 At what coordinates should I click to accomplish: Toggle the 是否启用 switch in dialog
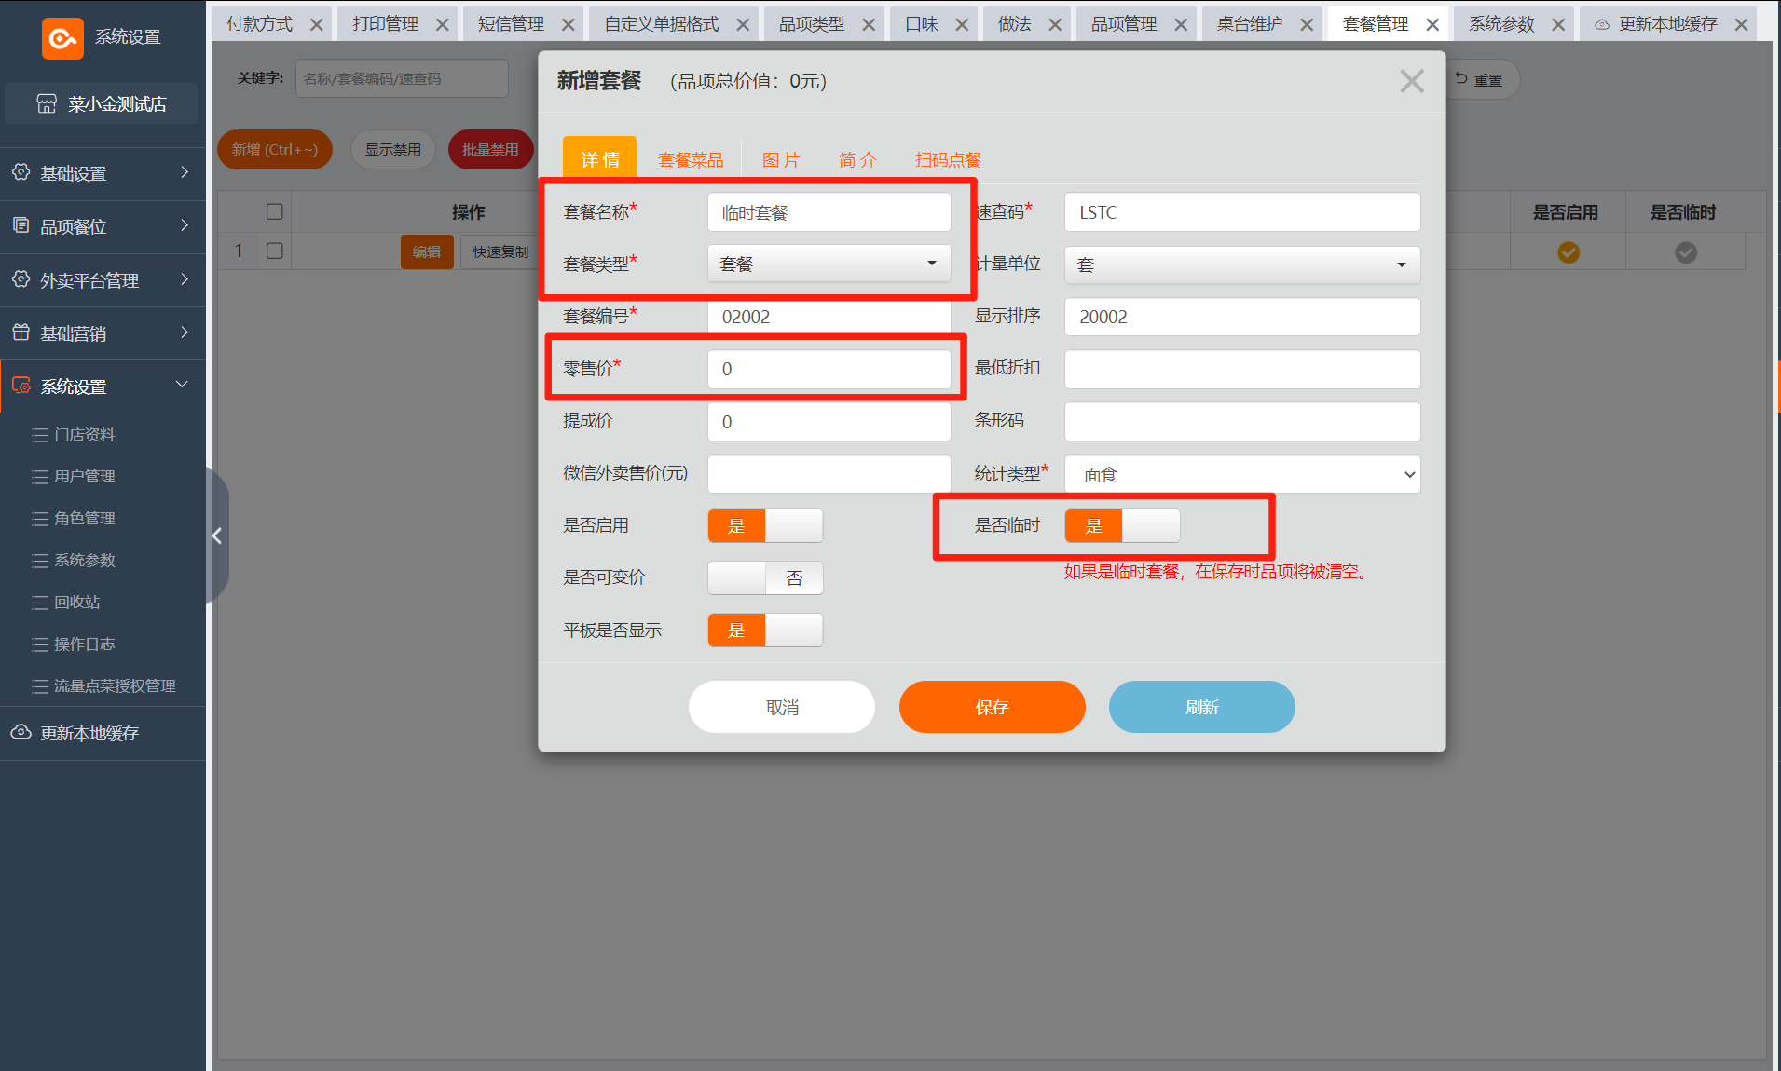765,525
